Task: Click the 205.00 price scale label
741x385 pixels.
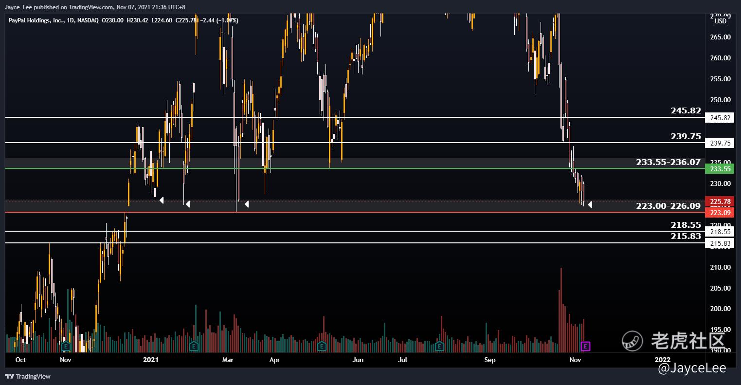Action: [x=720, y=288]
